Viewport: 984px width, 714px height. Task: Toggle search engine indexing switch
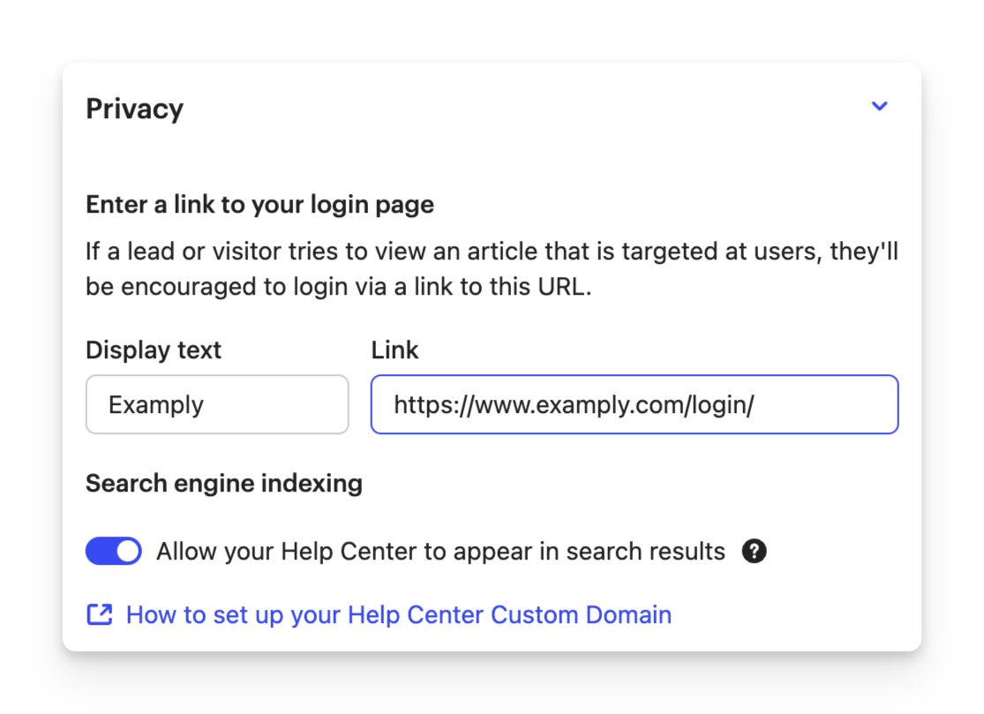point(114,552)
